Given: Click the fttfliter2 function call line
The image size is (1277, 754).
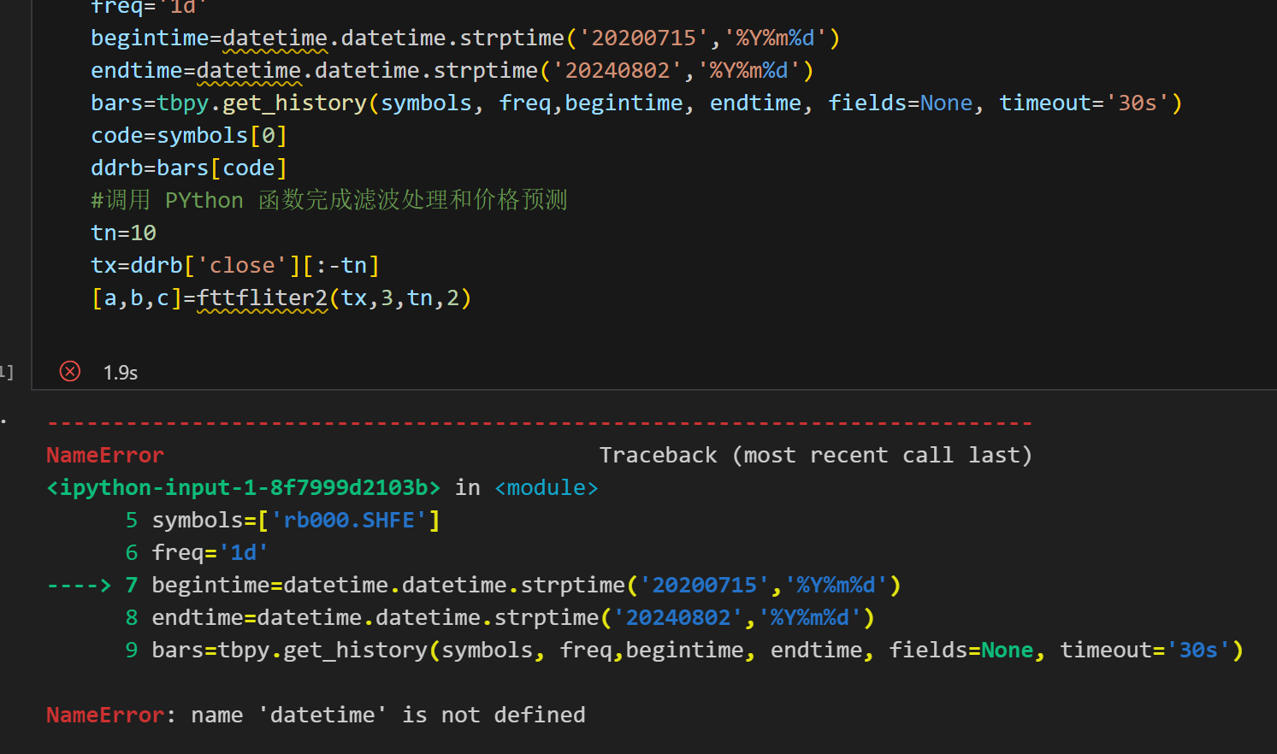Looking at the screenshot, I should 281,298.
